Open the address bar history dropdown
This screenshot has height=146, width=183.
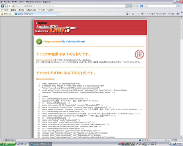(127, 6)
